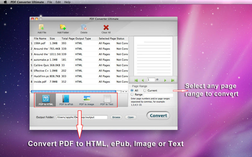Click the Selected Page column header
This screenshot has height=157, width=252.
(x=107, y=39)
